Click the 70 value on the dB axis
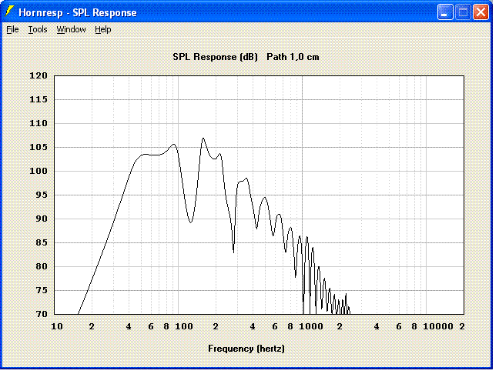The height and width of the screenshot is (374, 499). point(40,314)
